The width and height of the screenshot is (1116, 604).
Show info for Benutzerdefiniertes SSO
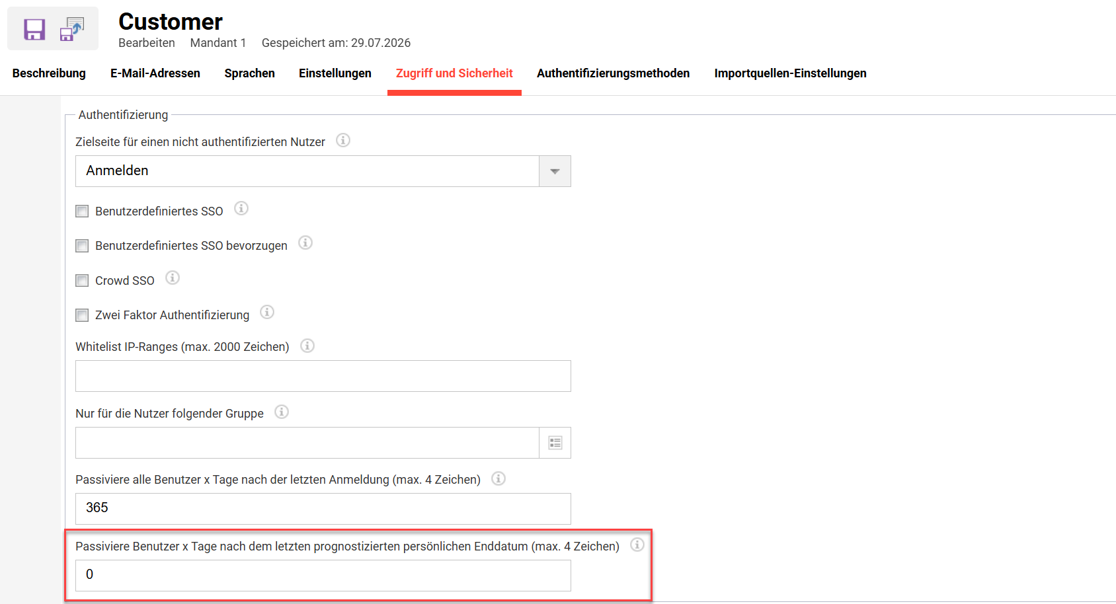(x=241, y=209)
